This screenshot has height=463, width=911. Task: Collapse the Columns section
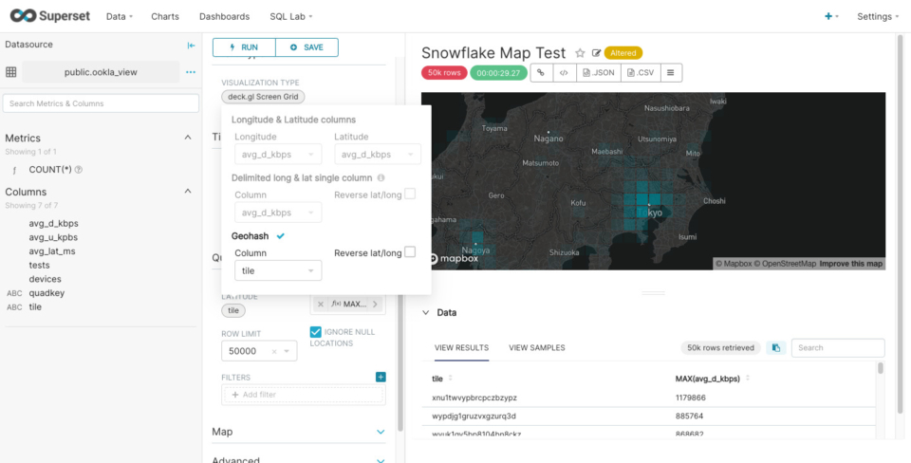click(188, 191)
